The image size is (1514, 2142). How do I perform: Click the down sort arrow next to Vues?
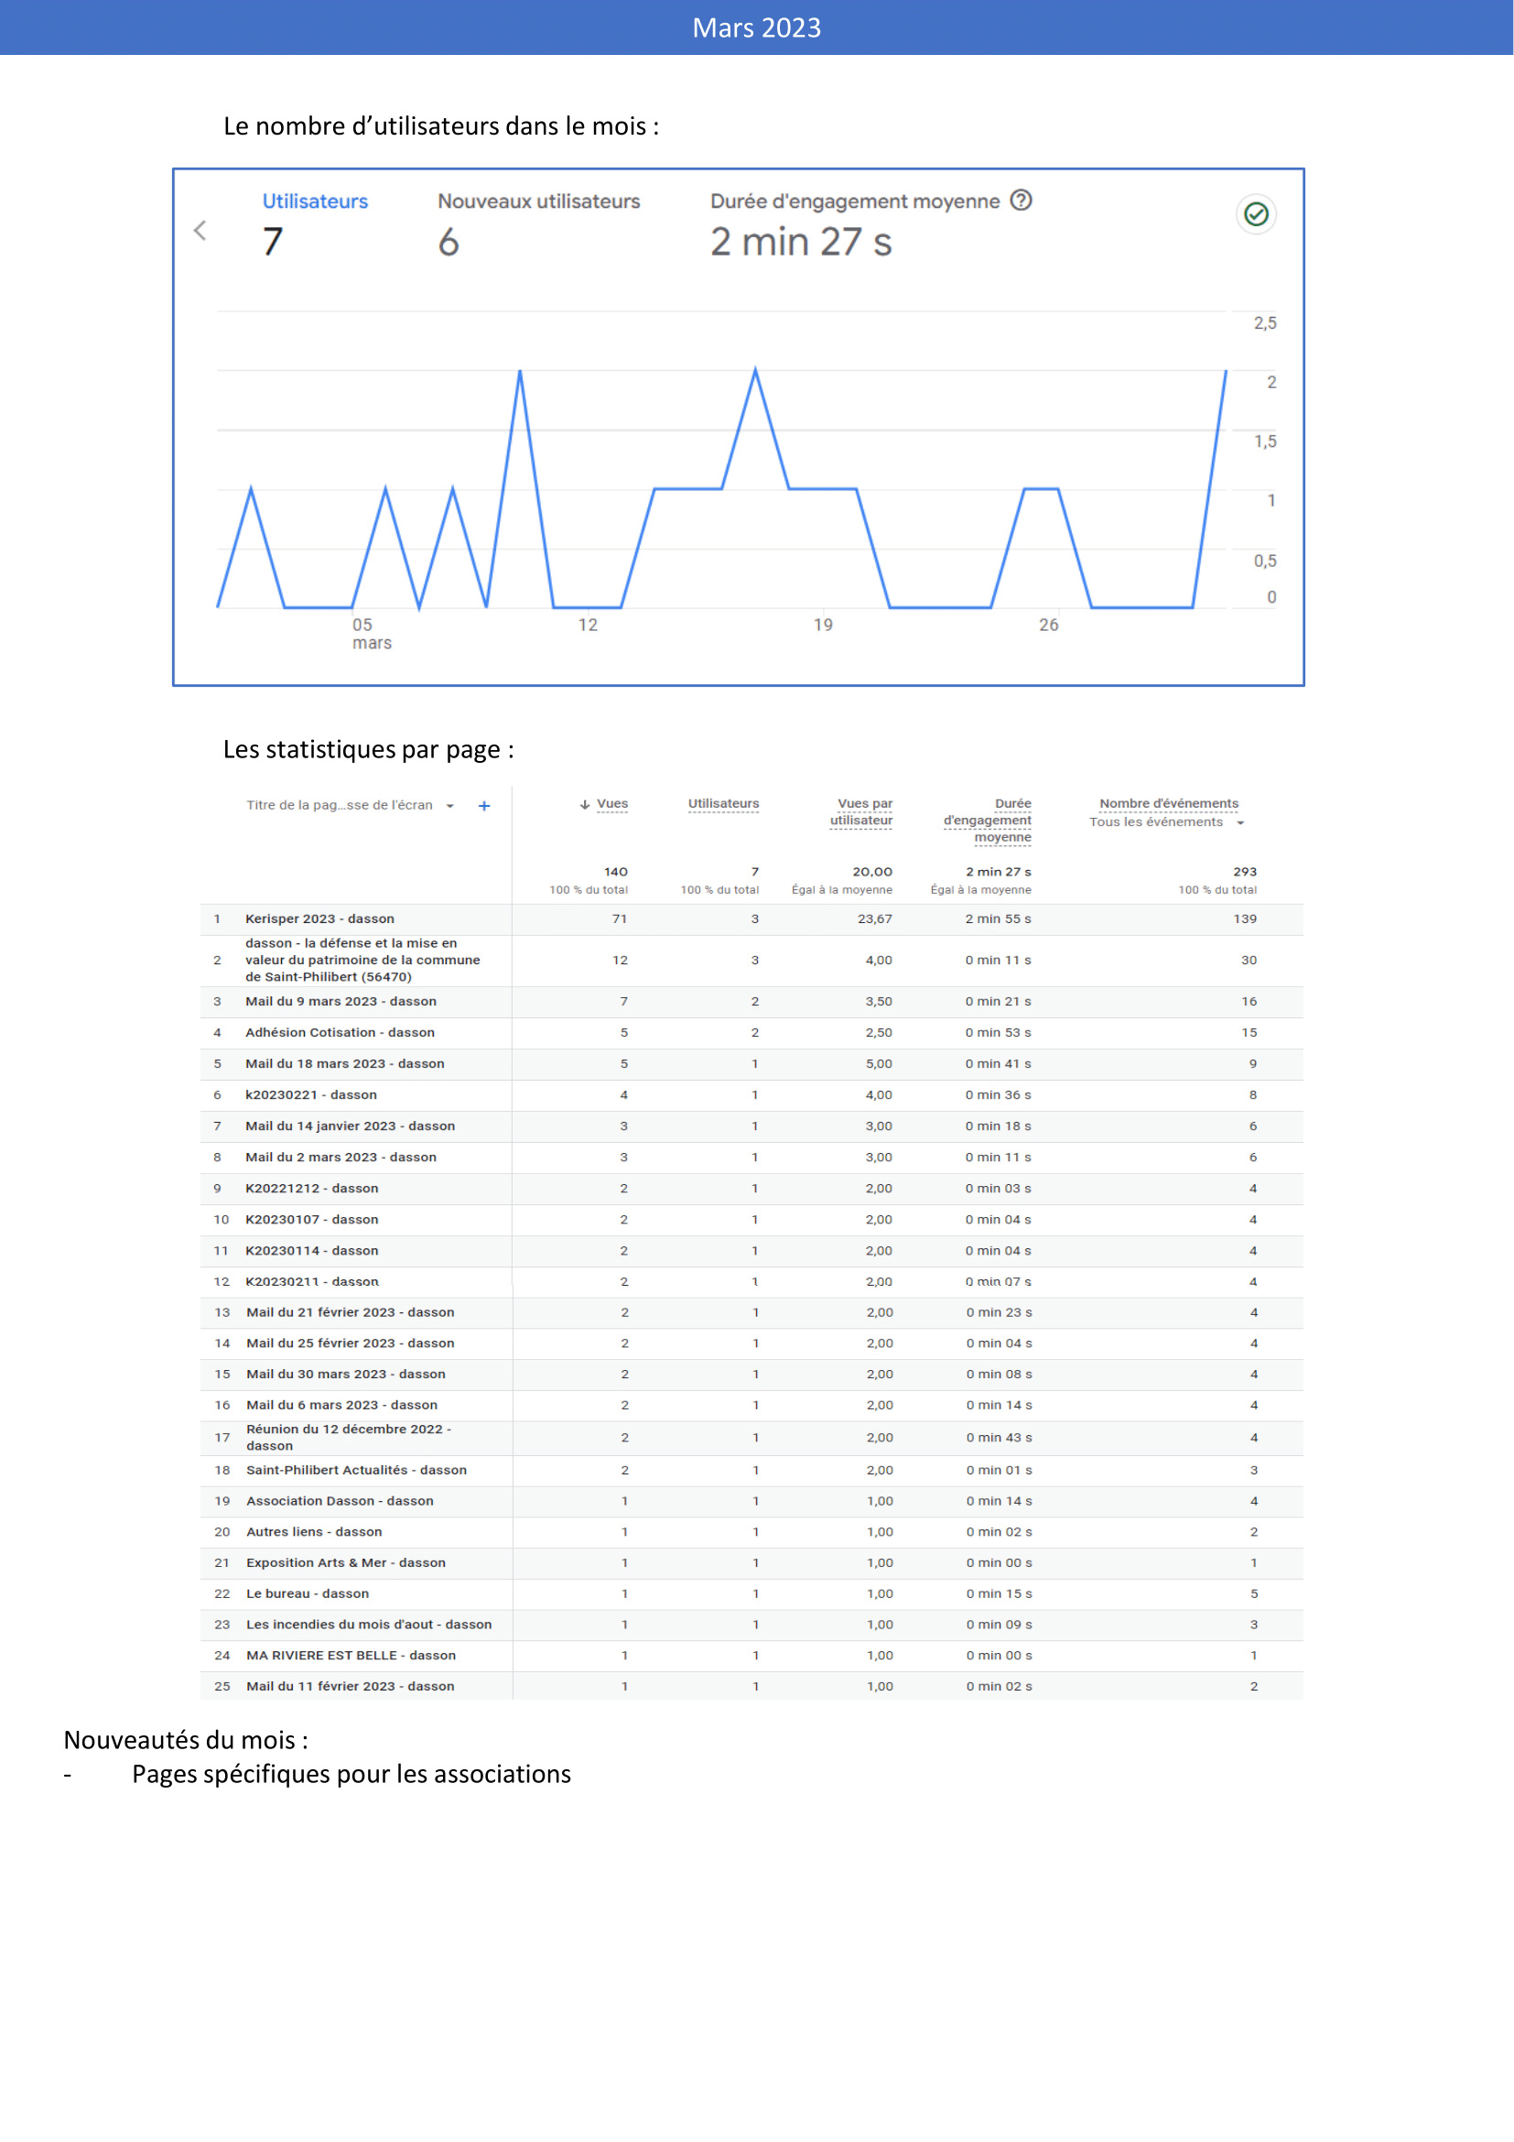click(x=585, y=805)
